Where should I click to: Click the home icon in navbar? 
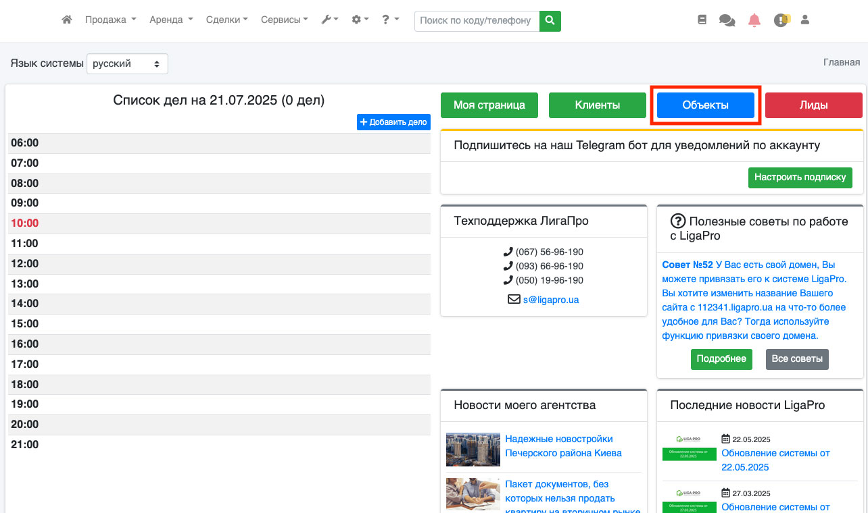(x=66, y=20)
